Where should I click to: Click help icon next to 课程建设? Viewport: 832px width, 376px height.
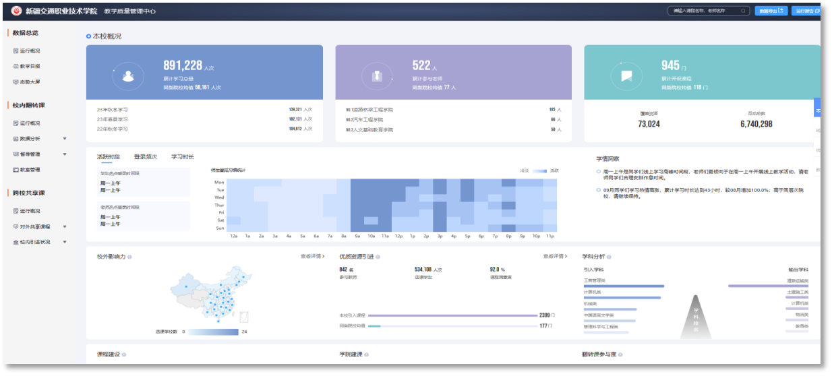124,354
